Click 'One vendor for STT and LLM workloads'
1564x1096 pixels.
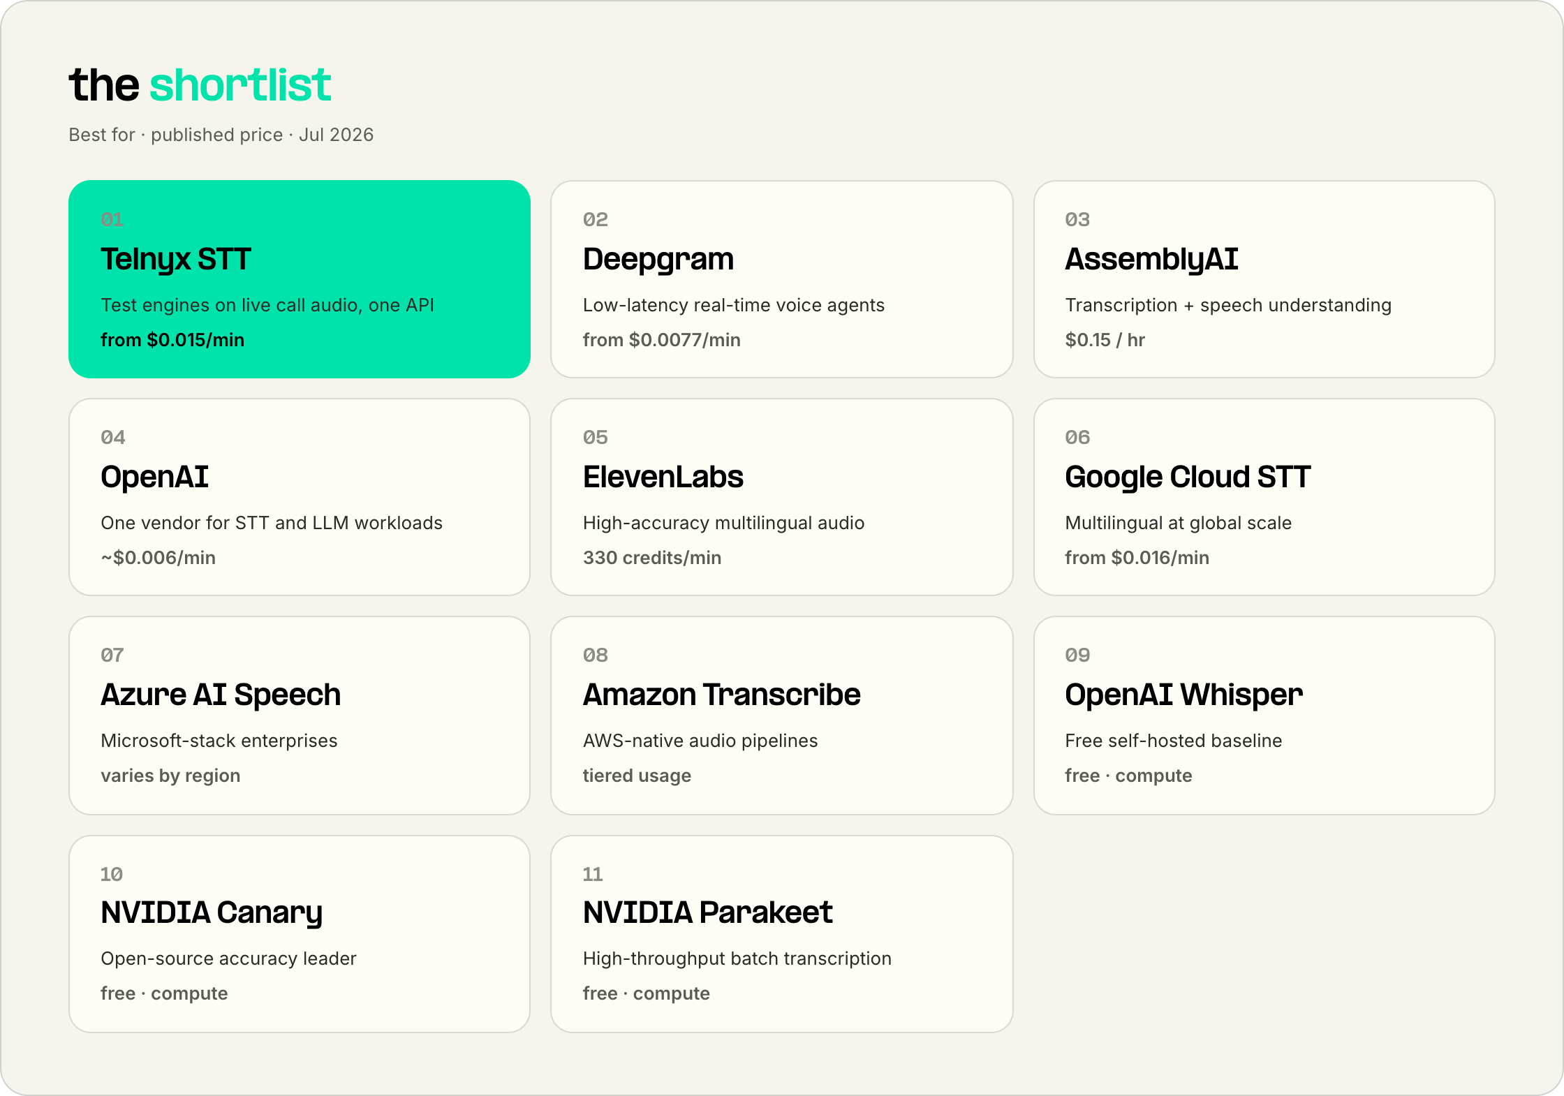click(x=272, y=523)
